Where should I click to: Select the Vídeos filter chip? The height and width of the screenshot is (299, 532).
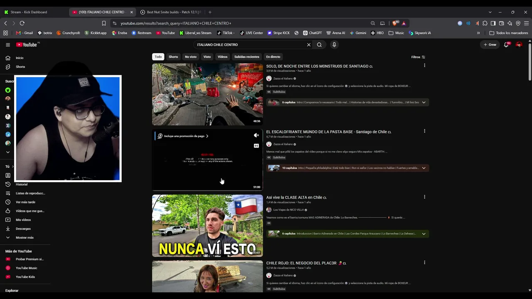click(223, 56)
